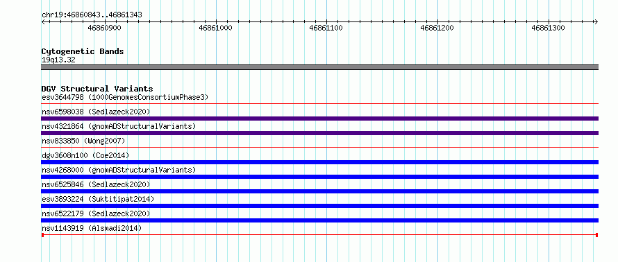Open variant nsv1143919 (Alsmadi2014) label
Viewport: 618px width, 262px height.
(92, 228)
